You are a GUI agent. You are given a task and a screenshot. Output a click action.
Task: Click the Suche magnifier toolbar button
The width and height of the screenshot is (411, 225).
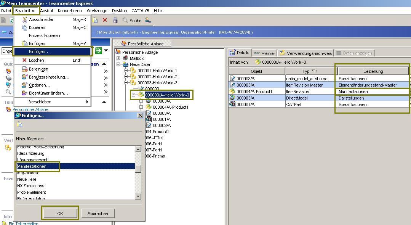(132, 21)
